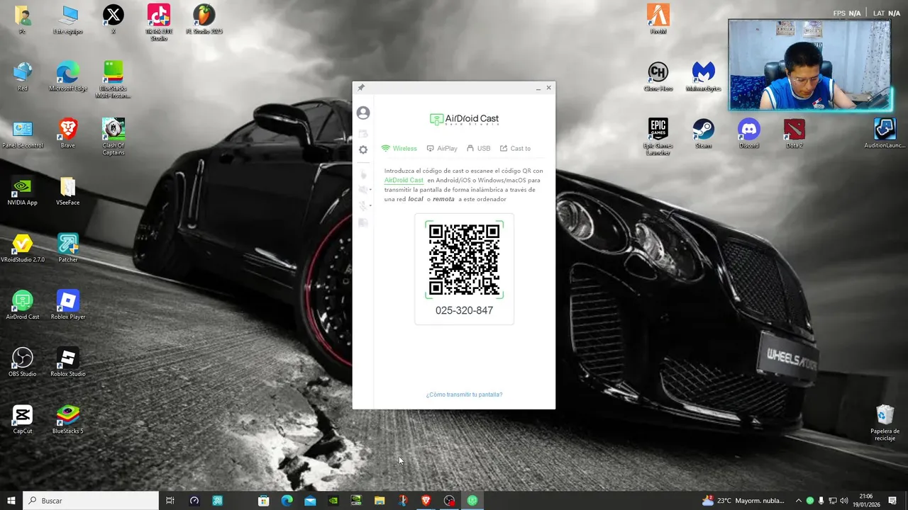Select the VSeeFace desktop icon
Screen dimensions: 908x510
68,191
